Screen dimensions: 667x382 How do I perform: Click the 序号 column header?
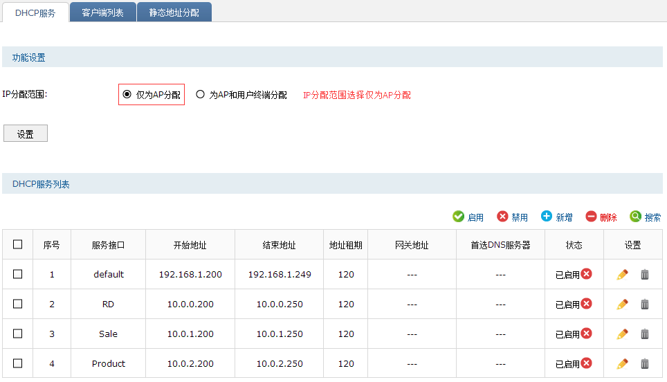(51, 245)
